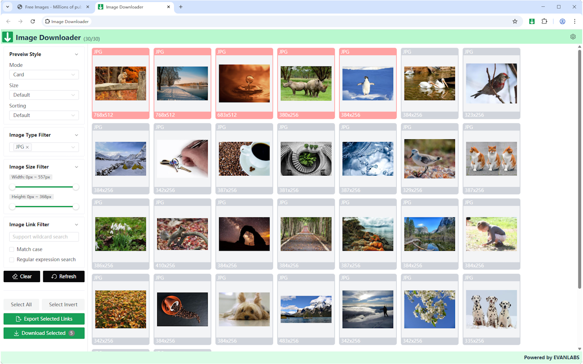Go forward using the browser forward arrow
This screenshot has width=583, height=364.
coord(20,21)
